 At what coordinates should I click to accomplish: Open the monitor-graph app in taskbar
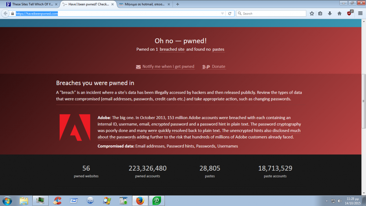pos(40,201)
